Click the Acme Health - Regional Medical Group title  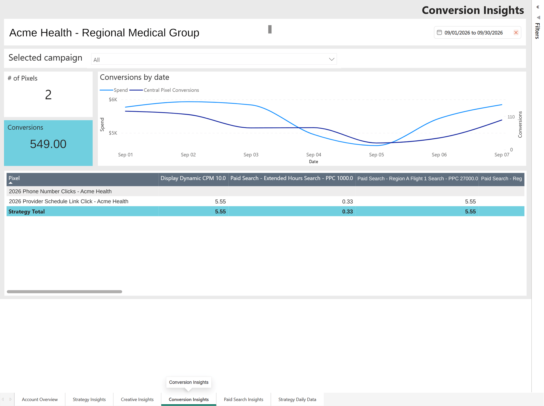[x=104, y=33]
